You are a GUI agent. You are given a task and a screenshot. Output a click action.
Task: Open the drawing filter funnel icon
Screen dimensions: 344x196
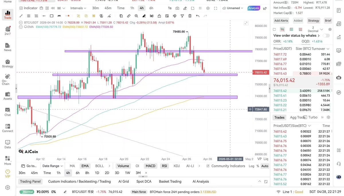(x=182, y=16)
